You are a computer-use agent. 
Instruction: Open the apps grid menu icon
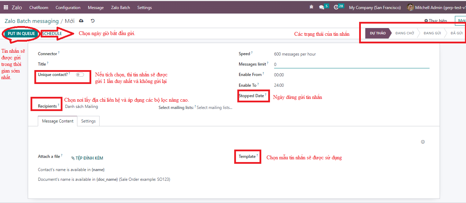pos(6,7)
